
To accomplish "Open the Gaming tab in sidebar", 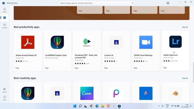I will [x=5, y=26].
